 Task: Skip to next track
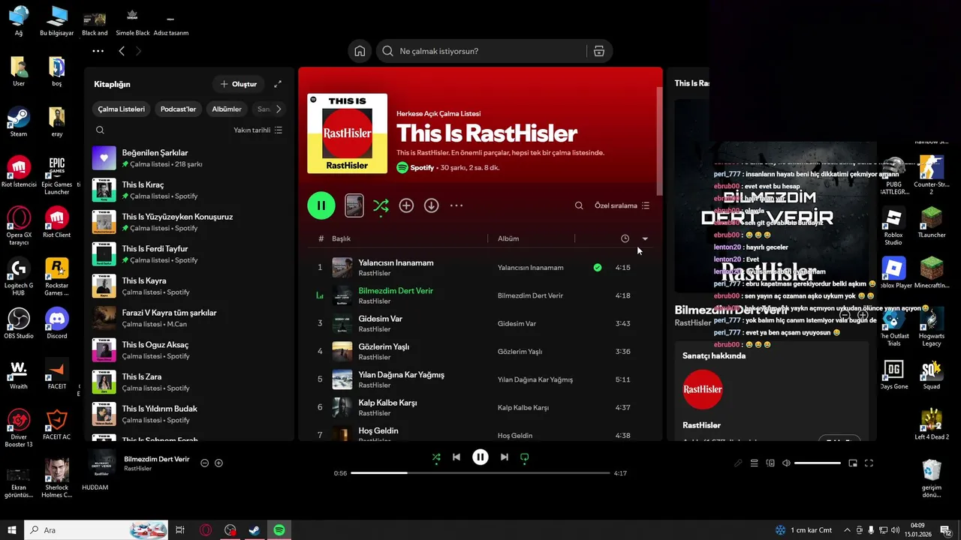(x=505, y=457)
